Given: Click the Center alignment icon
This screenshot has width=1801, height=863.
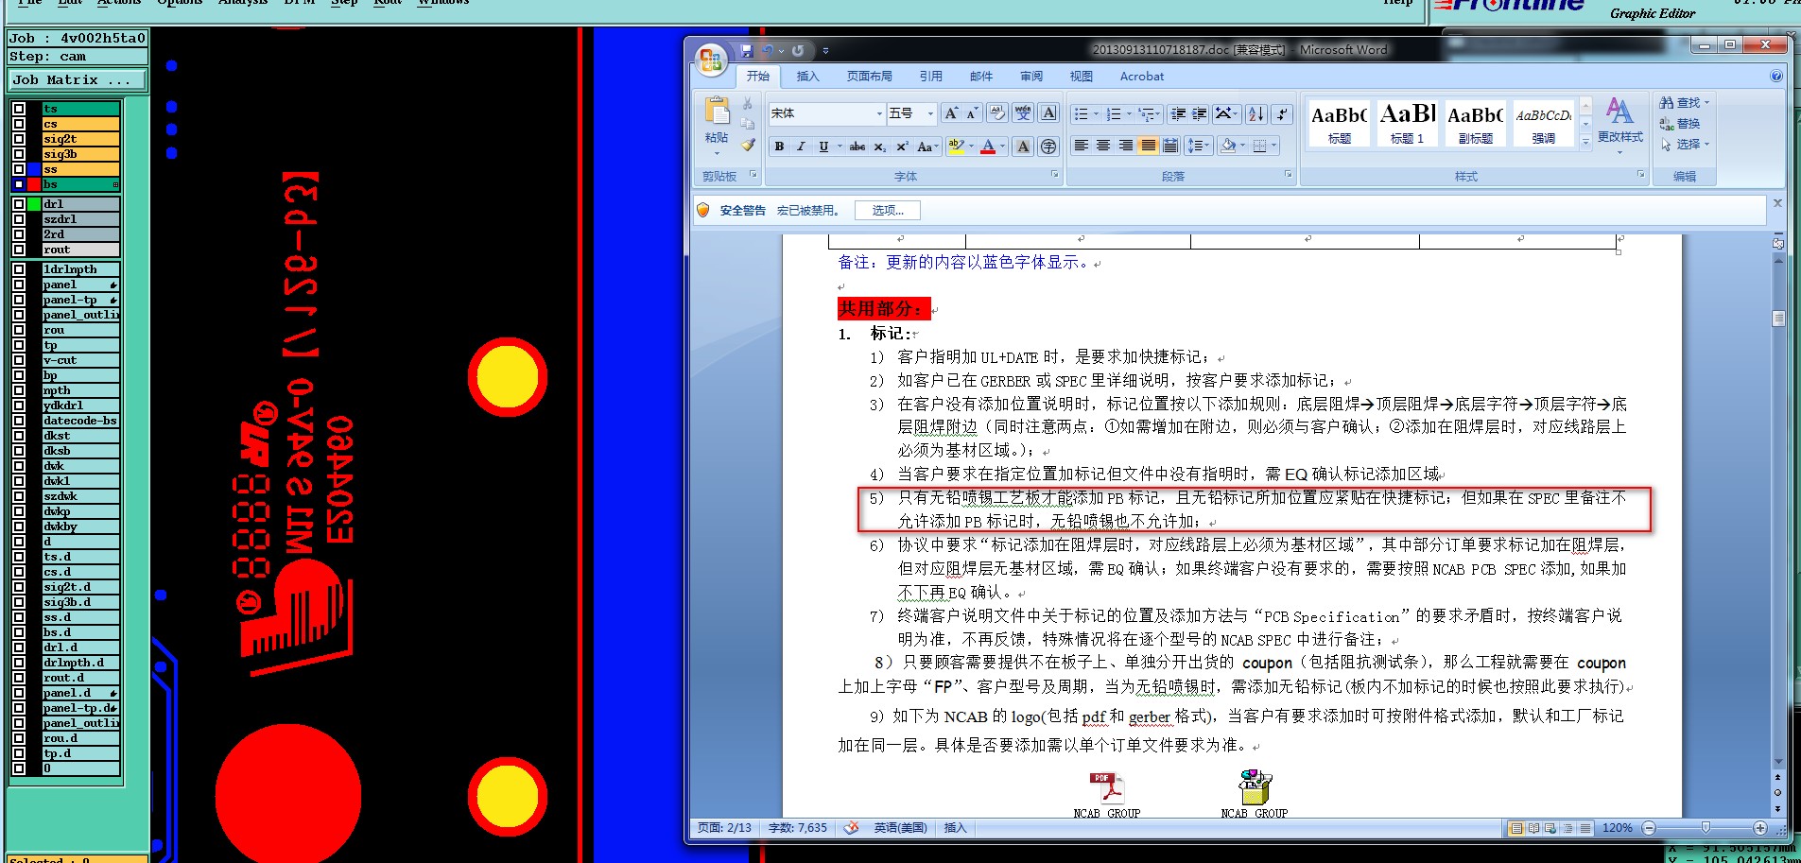Looking at the screenshot, I should click(x=1103, y=146).
